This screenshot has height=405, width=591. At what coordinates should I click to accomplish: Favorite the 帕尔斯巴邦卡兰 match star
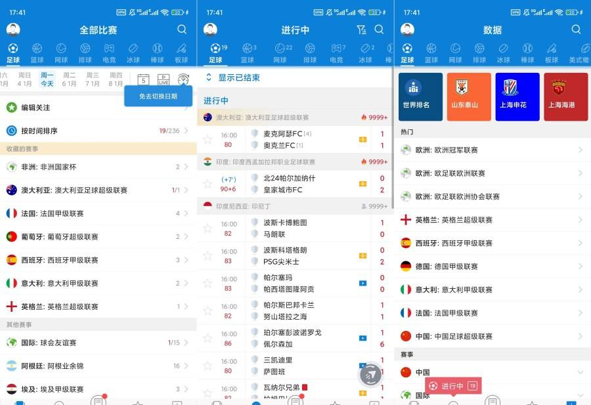(208, 311)
